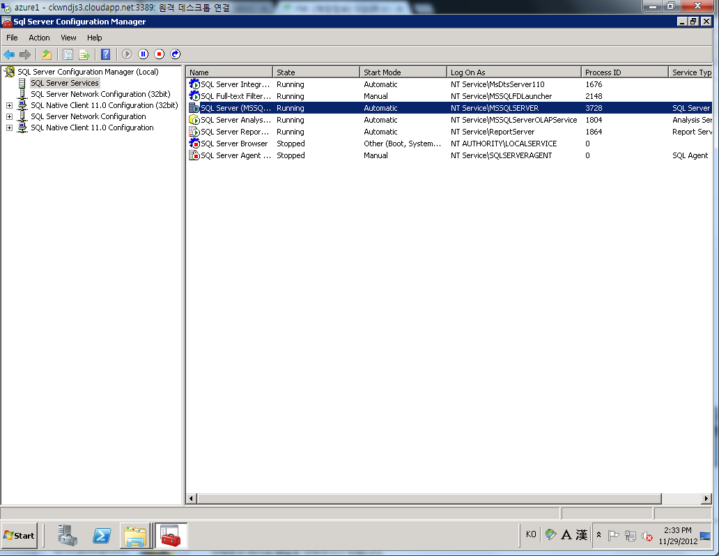This screenshot has width=719, height=556.
Task: Open the Start menu
Action: pos(20,535)
